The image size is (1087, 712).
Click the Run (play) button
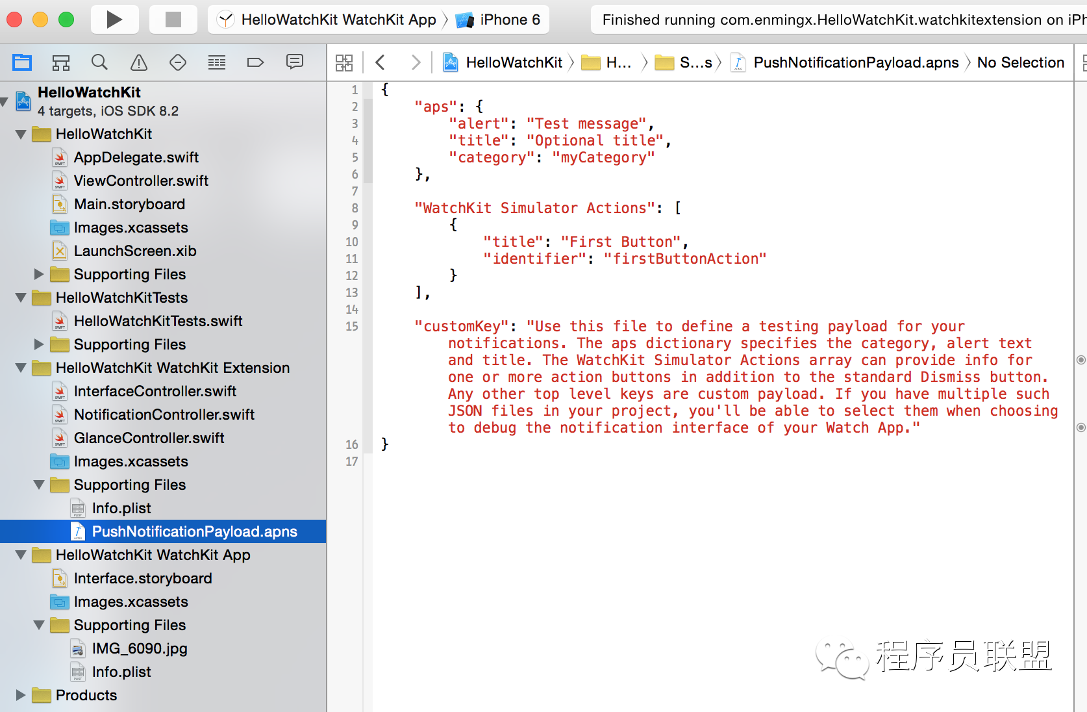(114, 19)
